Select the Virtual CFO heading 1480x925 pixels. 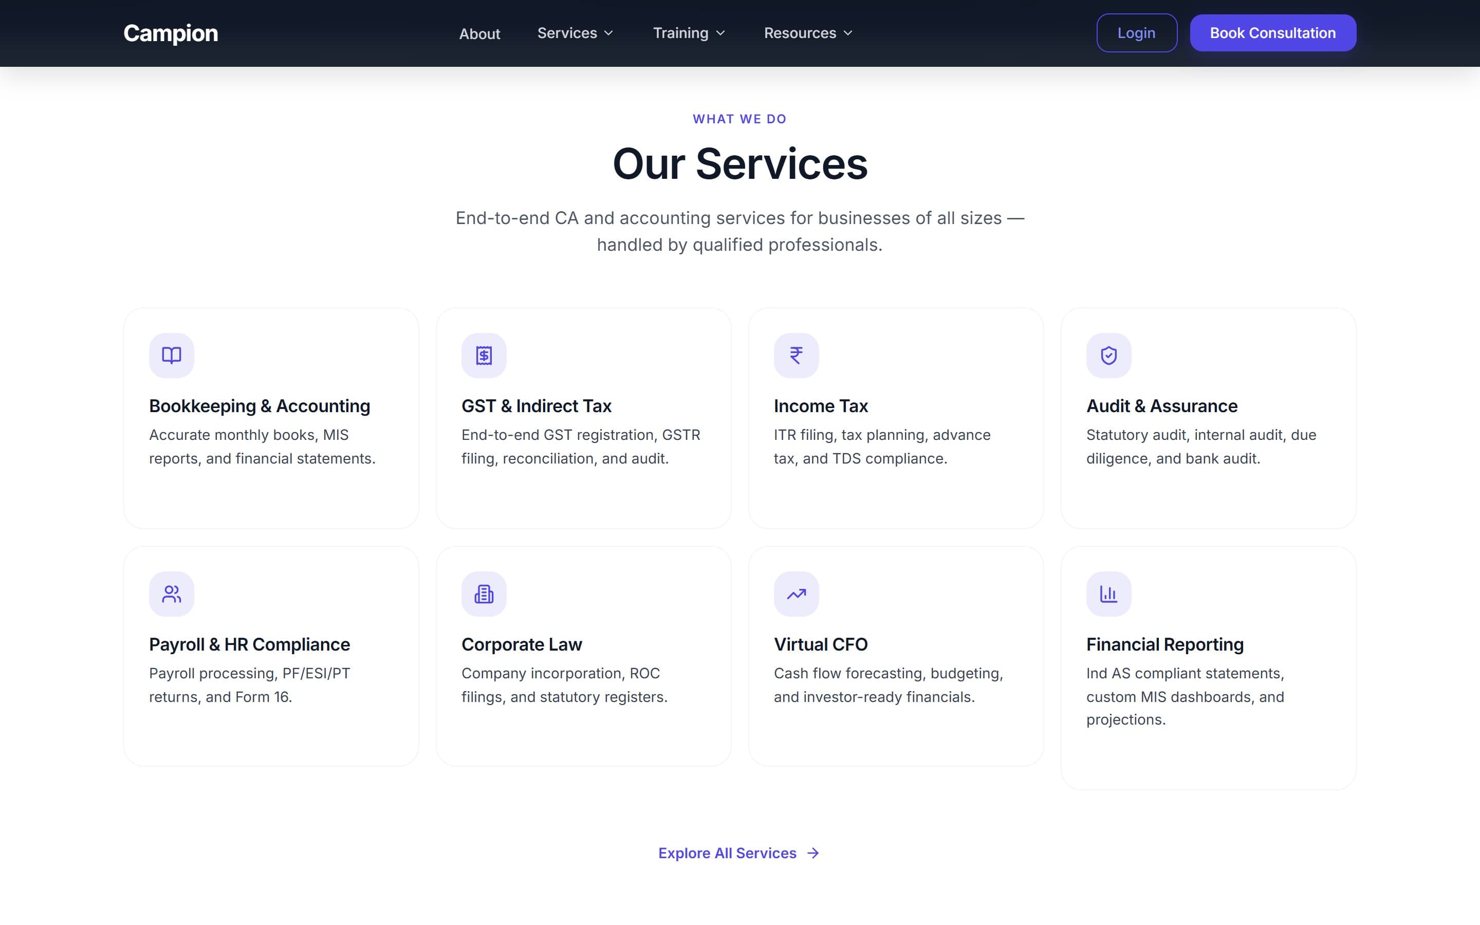pyautogui.click(x=821, y=645)
